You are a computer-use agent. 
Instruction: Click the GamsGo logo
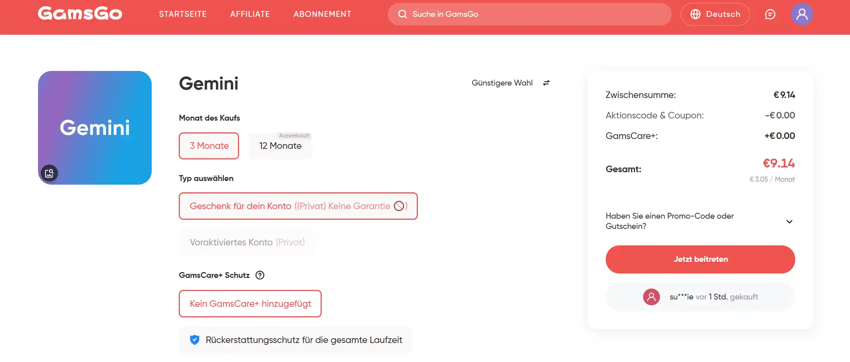coord(80,14)
